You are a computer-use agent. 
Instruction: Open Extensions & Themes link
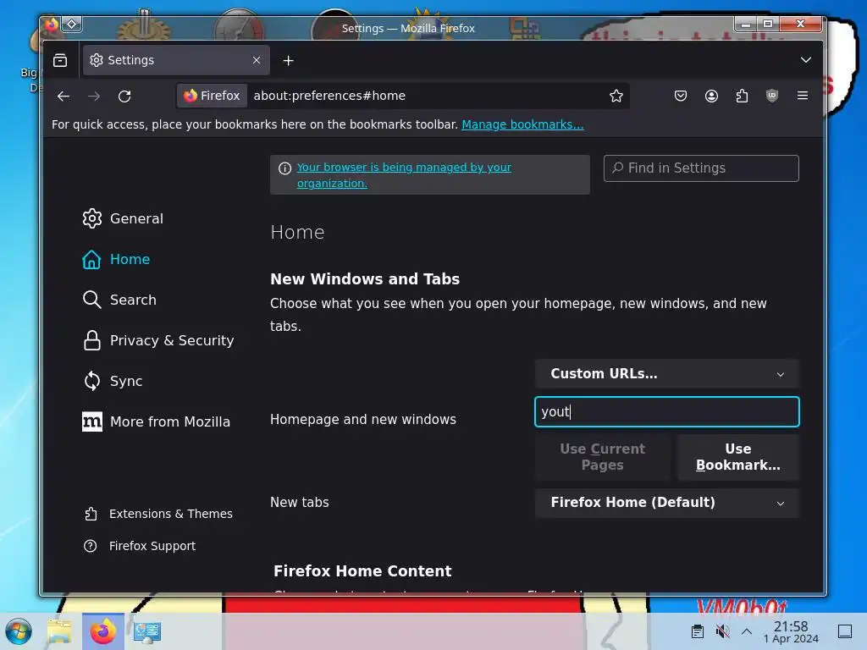point(158,514)
